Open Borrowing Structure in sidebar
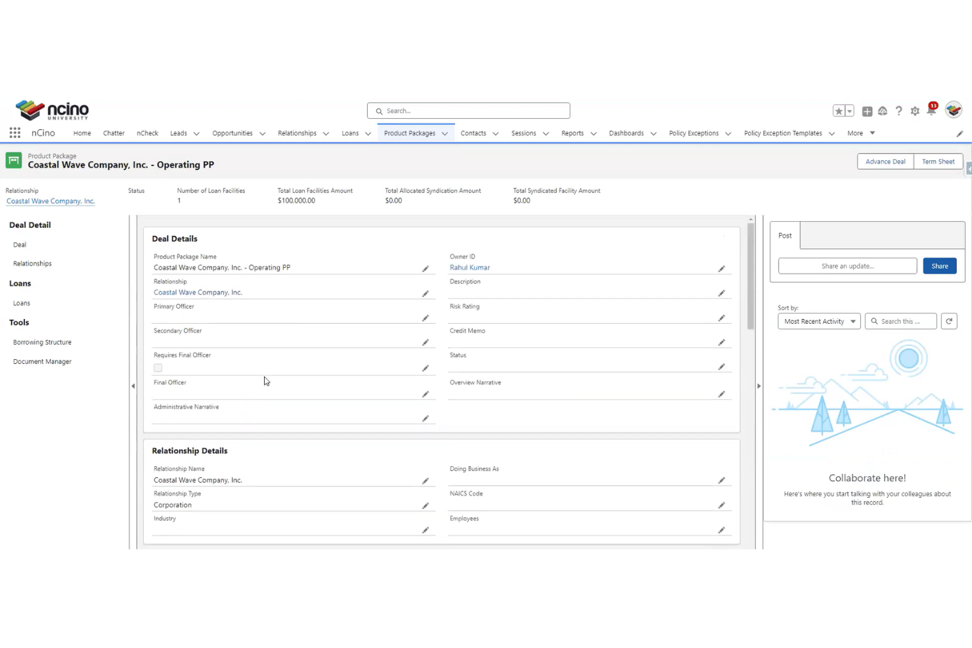This screenshot has width=972, height=648. coord(42,342)
